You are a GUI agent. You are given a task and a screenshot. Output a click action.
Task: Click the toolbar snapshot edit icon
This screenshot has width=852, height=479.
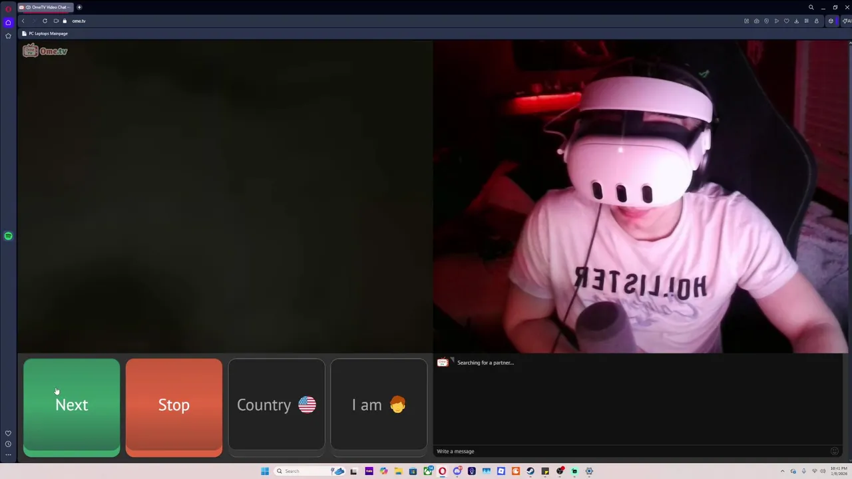coord(746,21)
